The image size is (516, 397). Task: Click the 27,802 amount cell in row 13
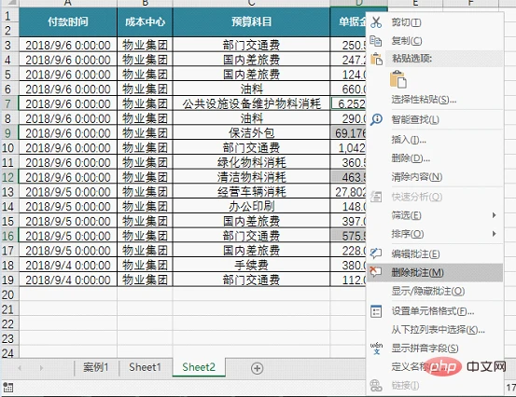click(348, 192)
